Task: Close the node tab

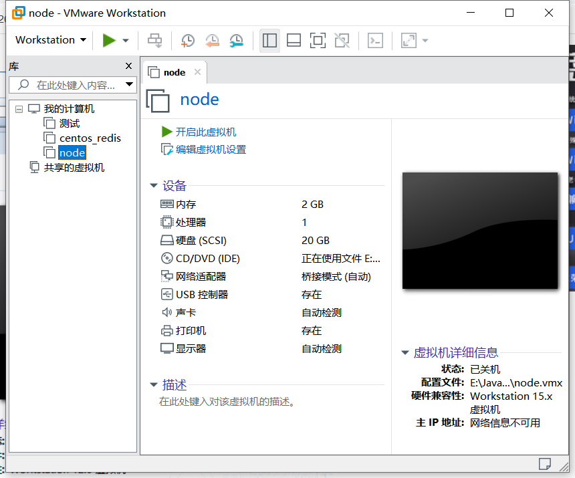Action: pos(197,72)
